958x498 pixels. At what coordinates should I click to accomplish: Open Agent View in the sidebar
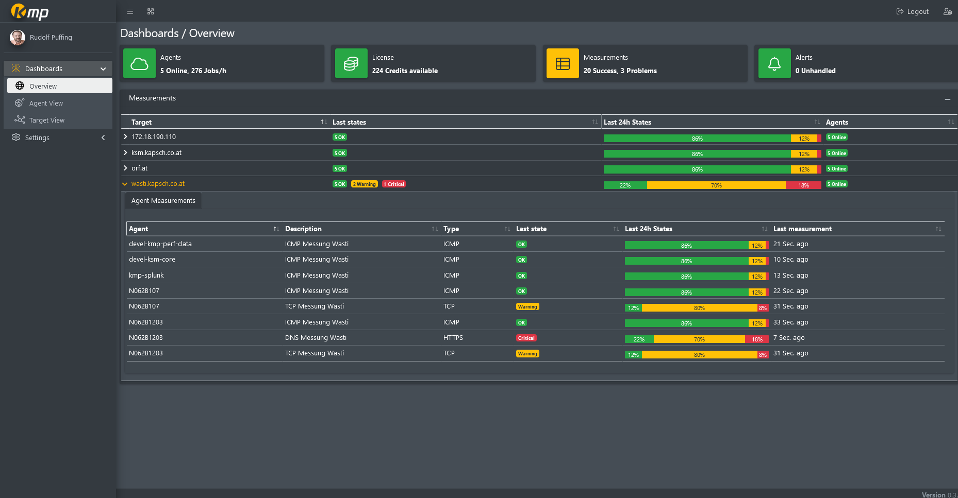point(46,103)
